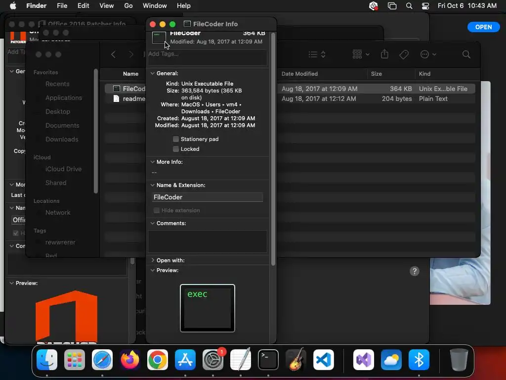Select readme file row in Finder
The height and width of the screenshot is (380, 506).
coord(290,98)
